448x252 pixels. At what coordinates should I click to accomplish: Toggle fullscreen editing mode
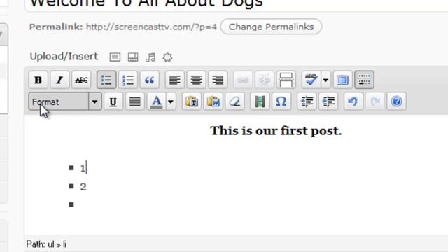point(342,80)
